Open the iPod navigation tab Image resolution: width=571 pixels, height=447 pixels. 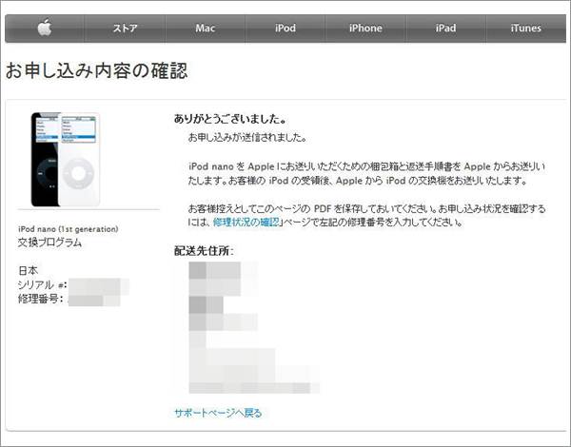pos(285,29)
